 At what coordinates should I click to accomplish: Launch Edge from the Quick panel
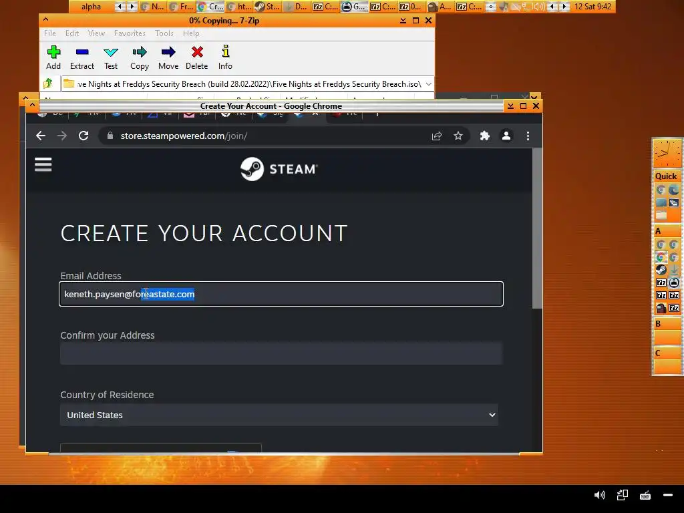pos(673,190)
